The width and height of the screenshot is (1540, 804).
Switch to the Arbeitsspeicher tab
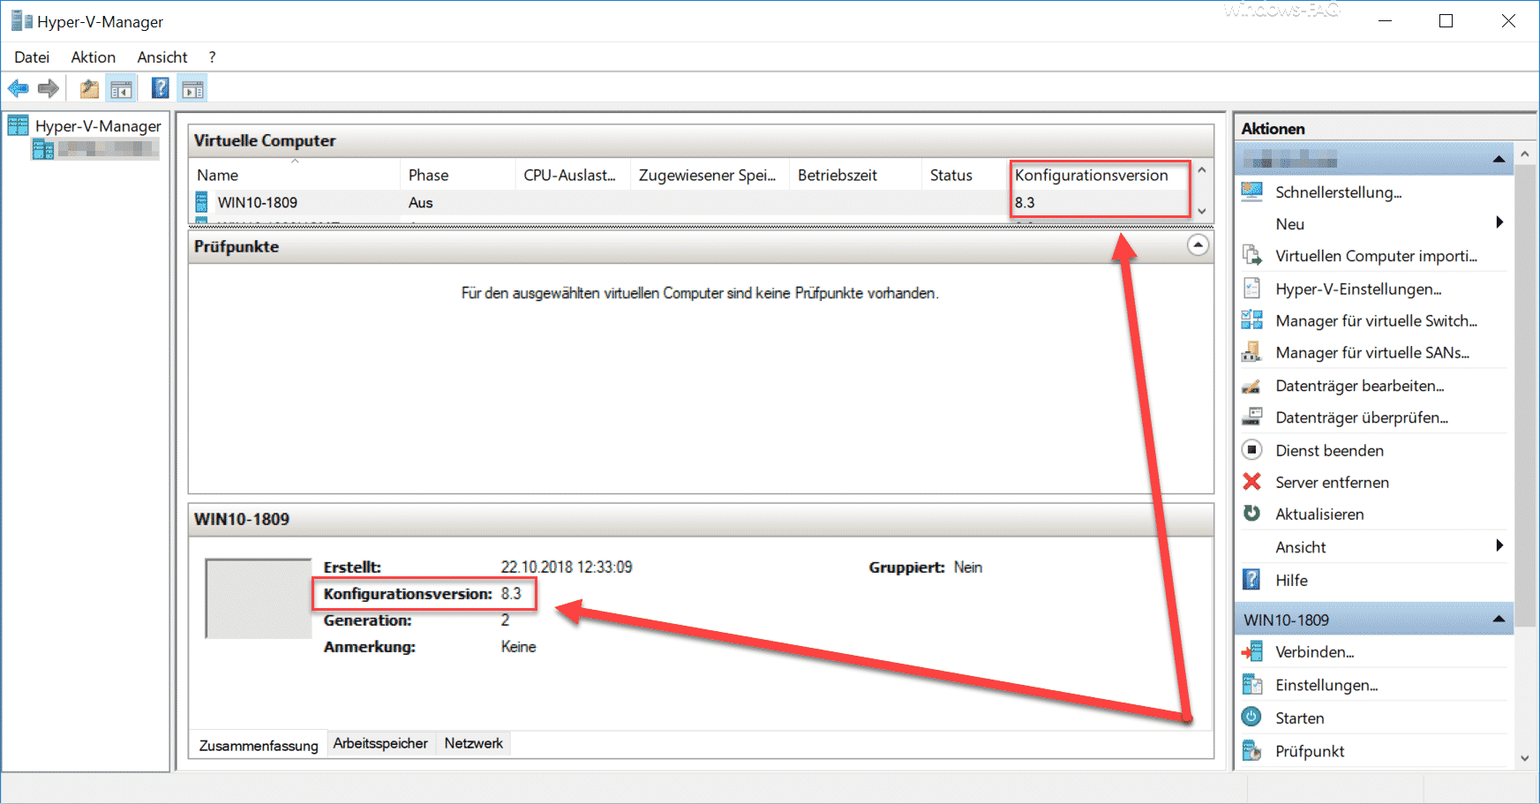tap(380, 743)
